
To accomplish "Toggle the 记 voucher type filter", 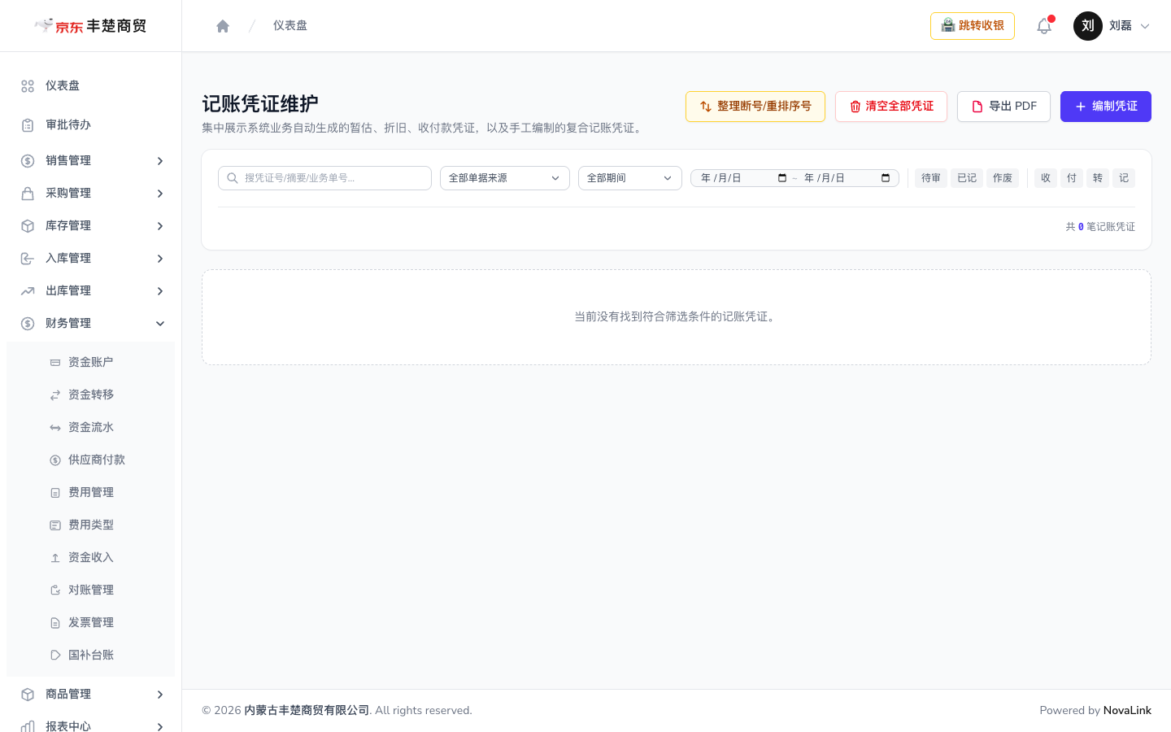I will pyautogui.click(x=1124, y=178).
